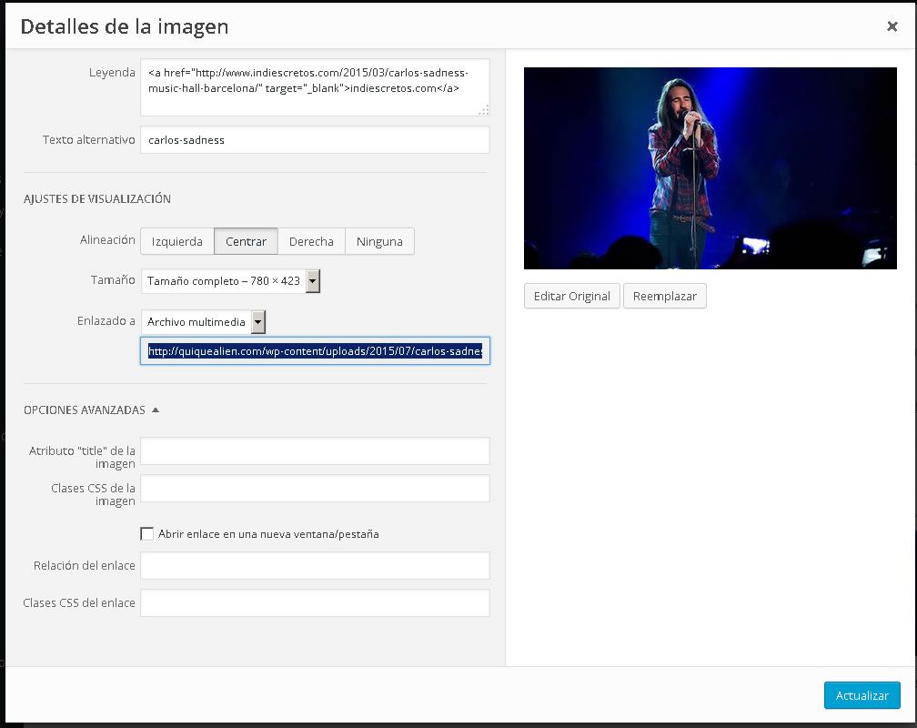Focus the Atributo title de la imagen field
Viewport: 917px width, 728px height.
[x=315, y=450]
